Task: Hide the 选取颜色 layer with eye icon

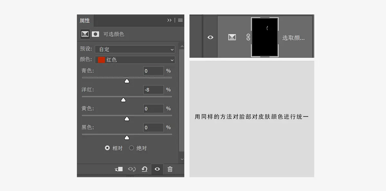Action: pyautogui.click(x=210, y=38)
